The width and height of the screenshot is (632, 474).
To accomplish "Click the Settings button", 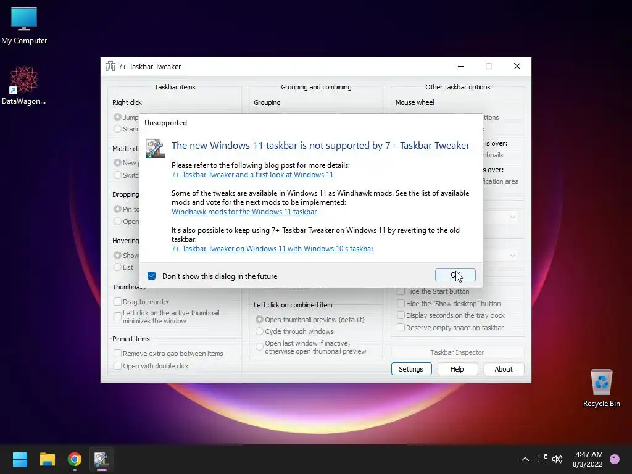I will tap(411, 369).
